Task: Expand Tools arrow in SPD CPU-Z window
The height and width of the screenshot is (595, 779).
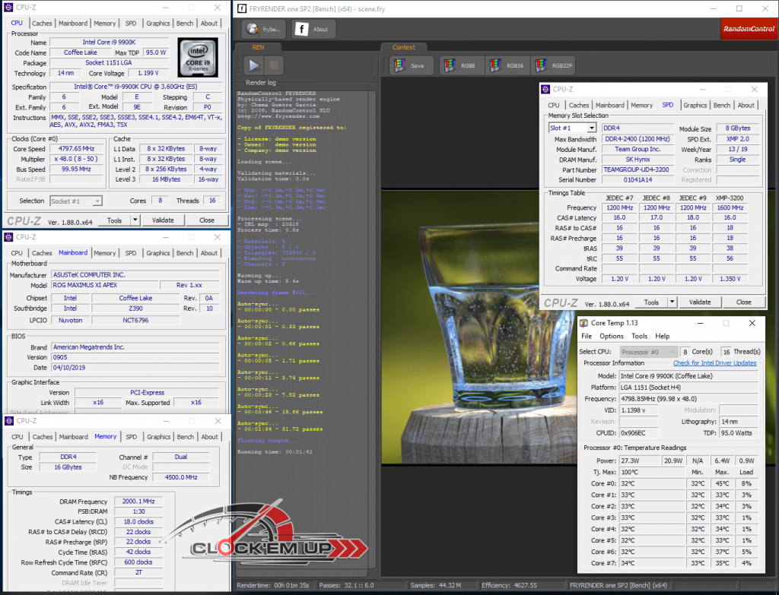Action: (671, 302)
